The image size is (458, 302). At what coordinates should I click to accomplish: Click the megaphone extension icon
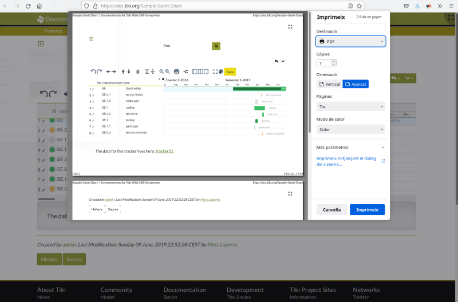pyautogui.click(x=429, y=6)
